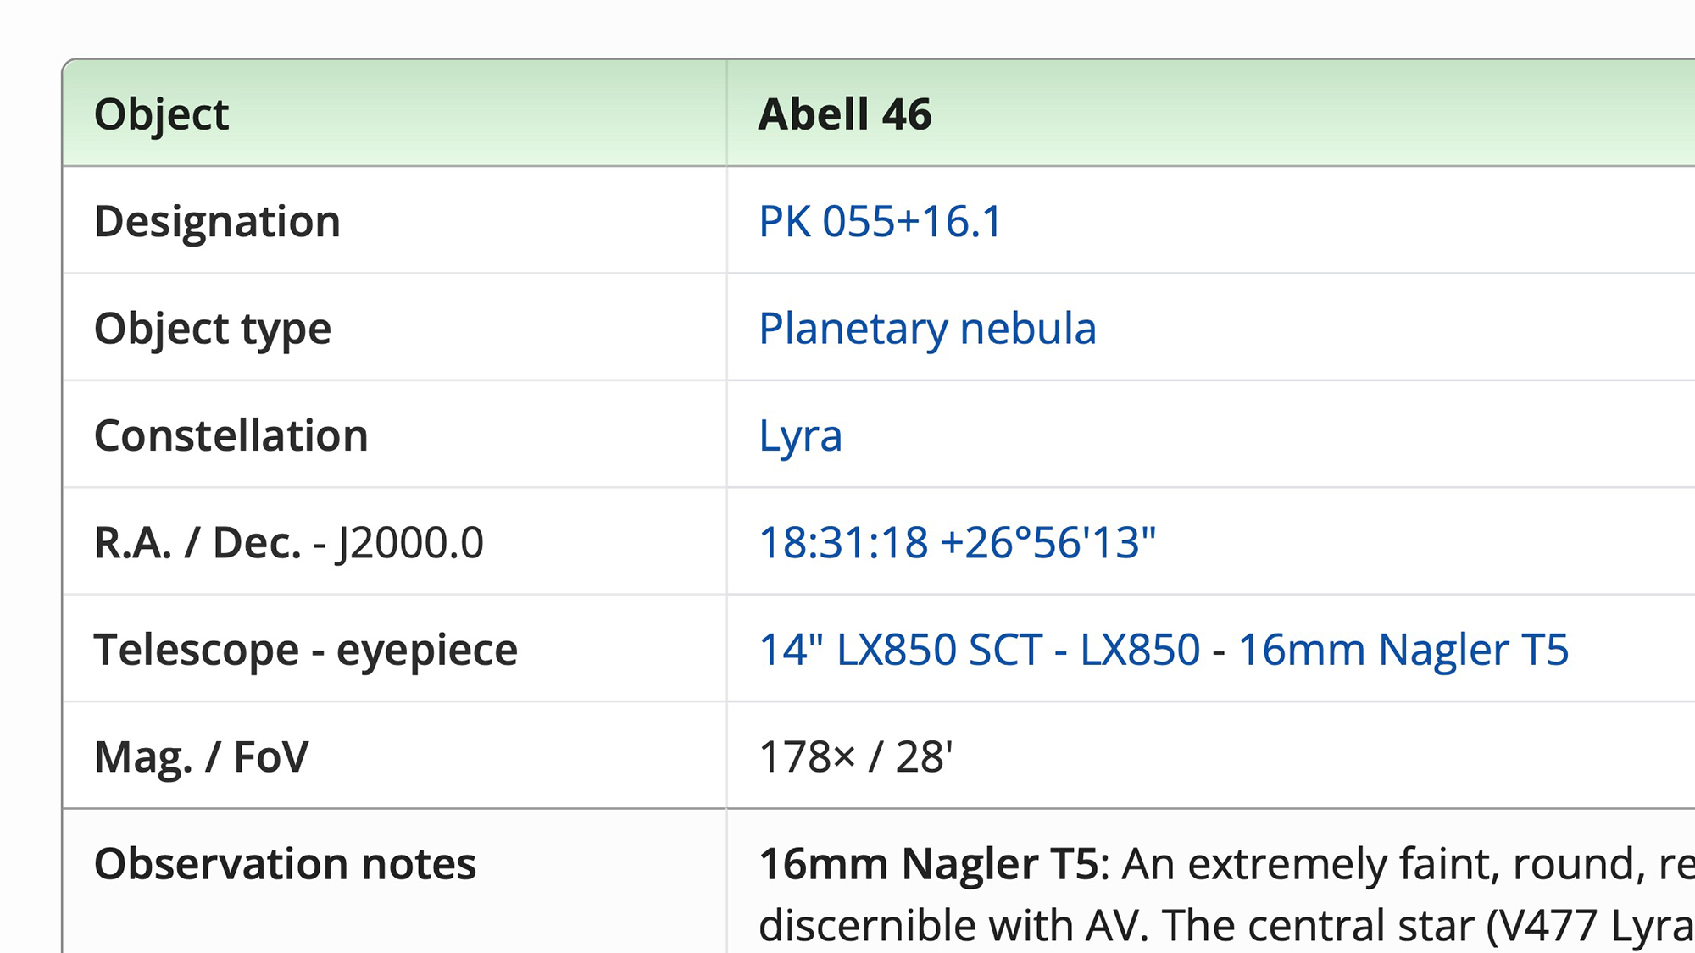Open the 16mm Nagler T5 eyepiece link
The image size is (1695, 953).
pos(1403,651)
